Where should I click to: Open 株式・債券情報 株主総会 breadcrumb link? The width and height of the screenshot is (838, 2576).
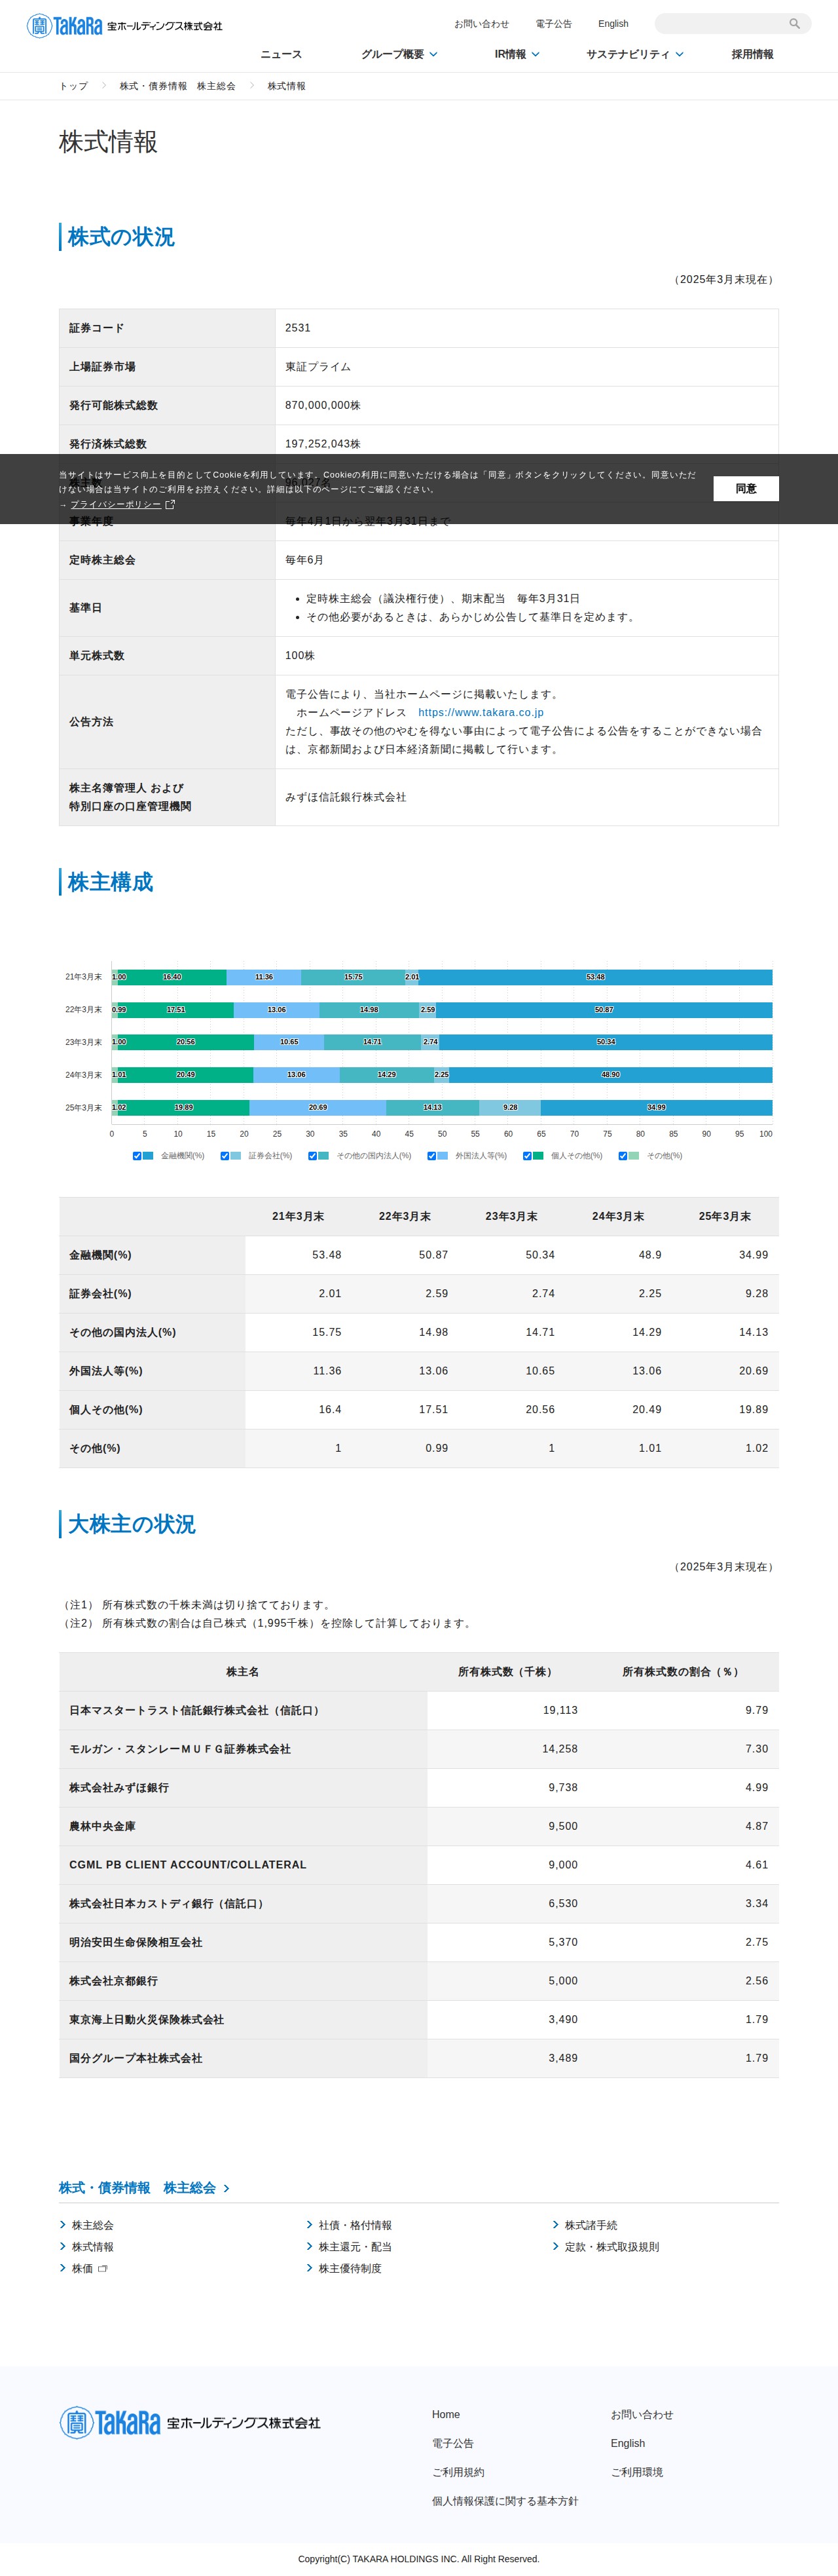178,86
